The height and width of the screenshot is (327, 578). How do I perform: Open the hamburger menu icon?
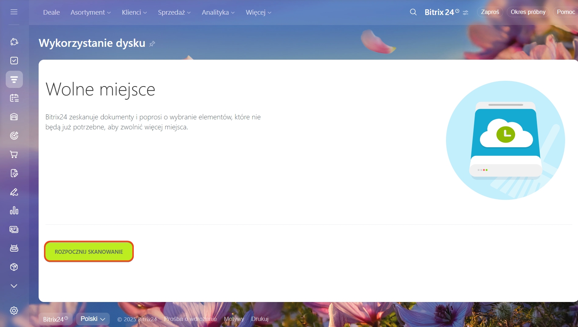[x=14, y=12]
